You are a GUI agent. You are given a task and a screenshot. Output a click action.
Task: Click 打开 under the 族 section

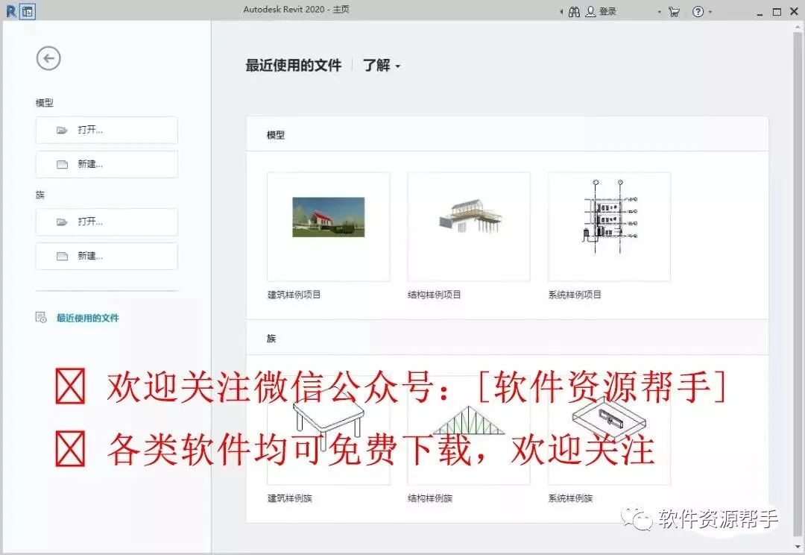(107, 222)
